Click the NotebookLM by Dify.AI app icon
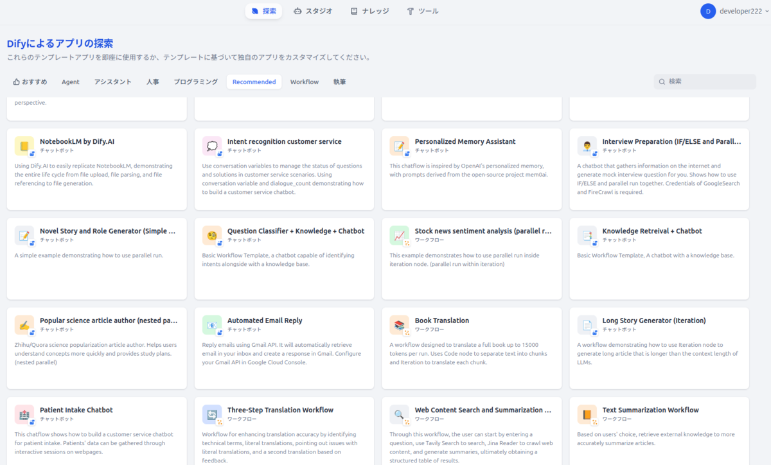The height and width of the screenshot is (465, 771). click(24, 146)
